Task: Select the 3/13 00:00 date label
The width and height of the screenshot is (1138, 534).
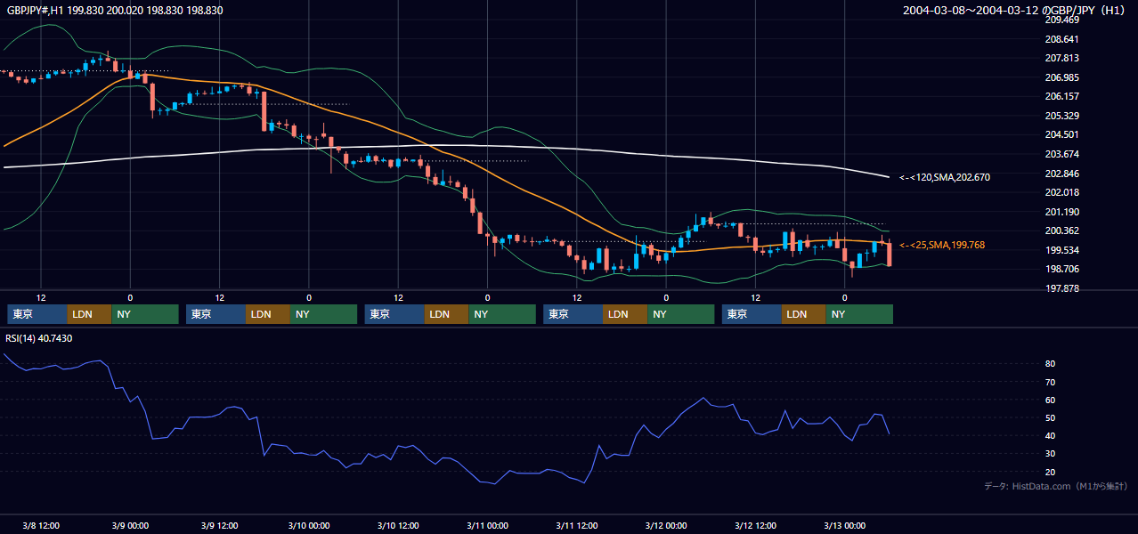Action: point(844,525)
